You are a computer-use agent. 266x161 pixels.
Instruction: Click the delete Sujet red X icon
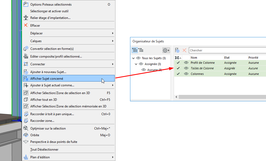pos(184,50)
